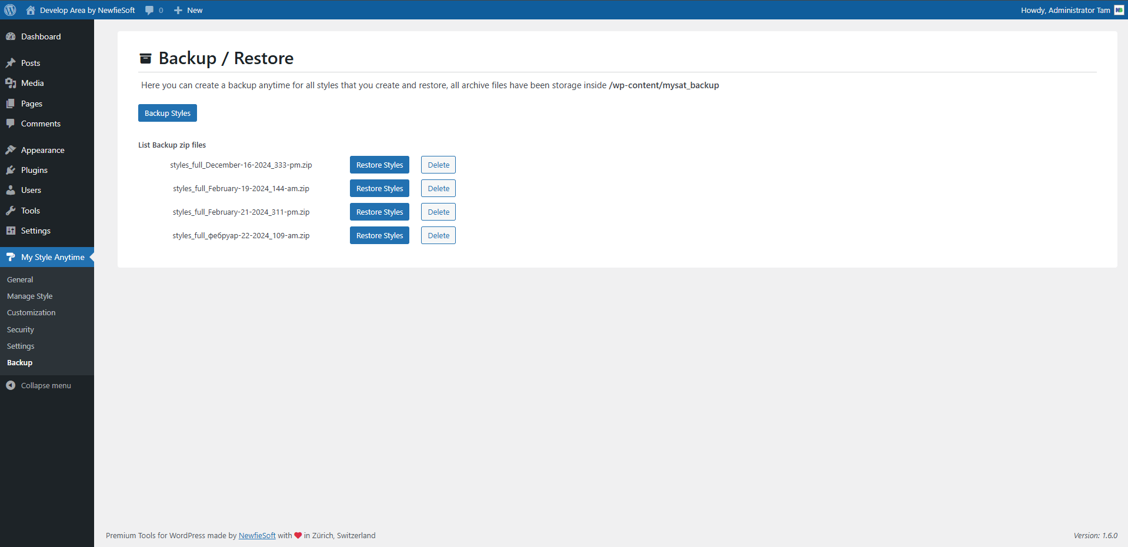This screenshot has width=1128, height=547.
Task: Open Posts menu item
Action: click(x=47, y=63)
